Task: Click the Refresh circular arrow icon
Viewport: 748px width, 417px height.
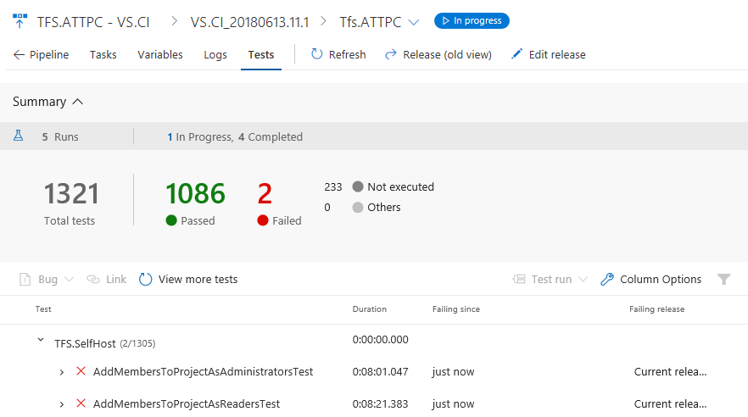Action: [317, 54]
